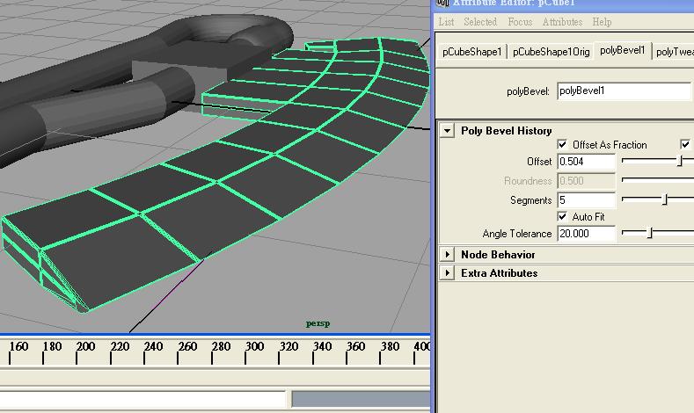Click the Offset slider handle
Image resolution: width=694 pixels, height=413 pixels.
680,161
